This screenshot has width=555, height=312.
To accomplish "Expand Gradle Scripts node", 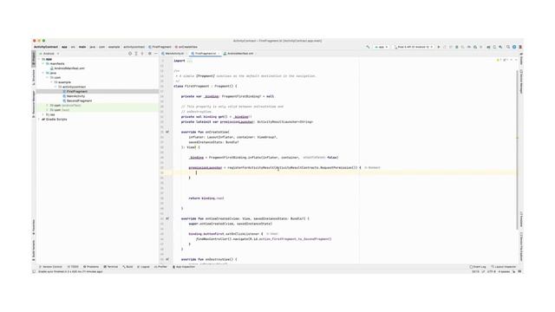I will click(39, 120).
